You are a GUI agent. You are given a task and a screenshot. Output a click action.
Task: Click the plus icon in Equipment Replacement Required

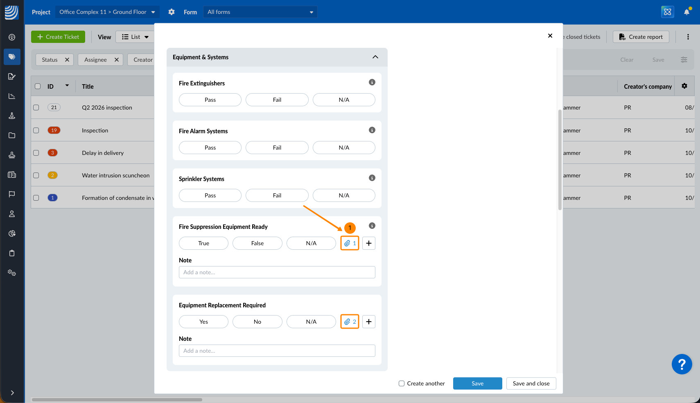[x=368, y=322]
